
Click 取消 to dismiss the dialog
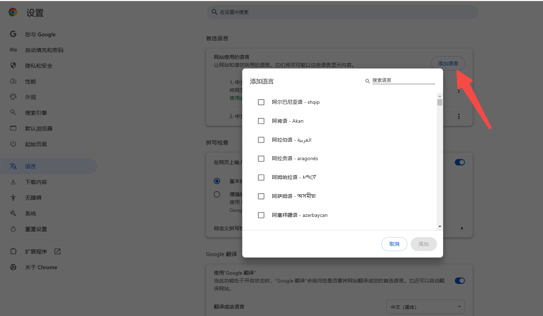coord(394,244)
